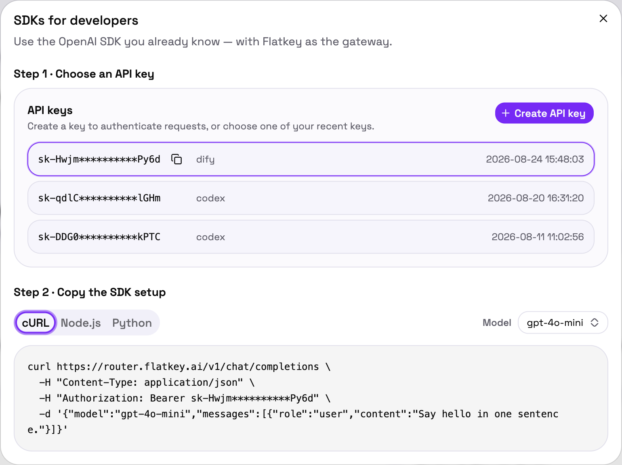The height and width of the screenshot is (465, 622).
Task: Switch to the Node.js tab
Action: coord(81,323)
